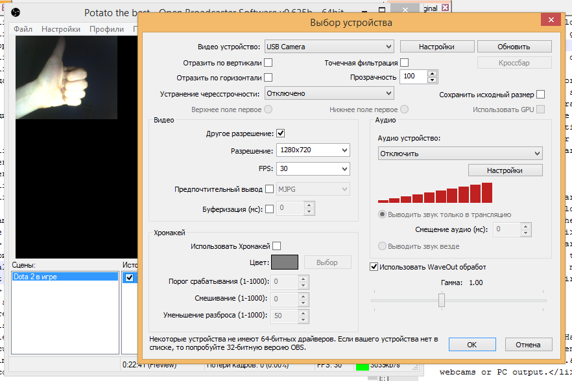Image resolution: width=572 pixels, height=381 pixels.
Task: Enable Предпочтительный вывод checkbox
Action: (270, 189)
